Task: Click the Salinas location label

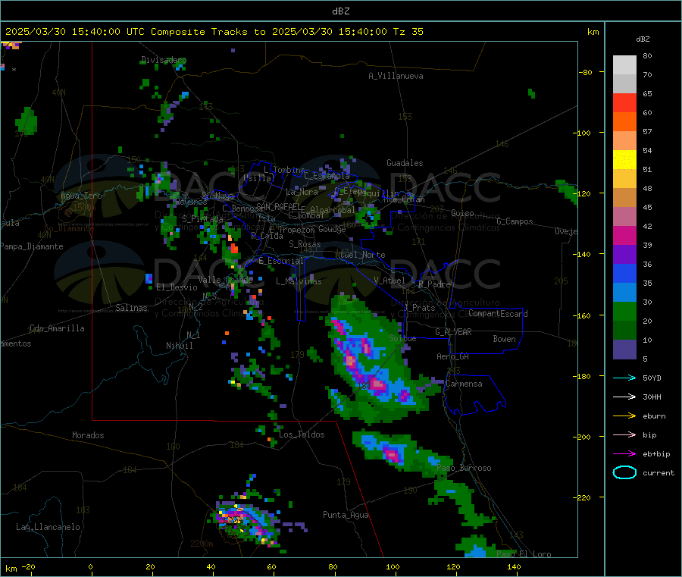Action: coord(131,308)
